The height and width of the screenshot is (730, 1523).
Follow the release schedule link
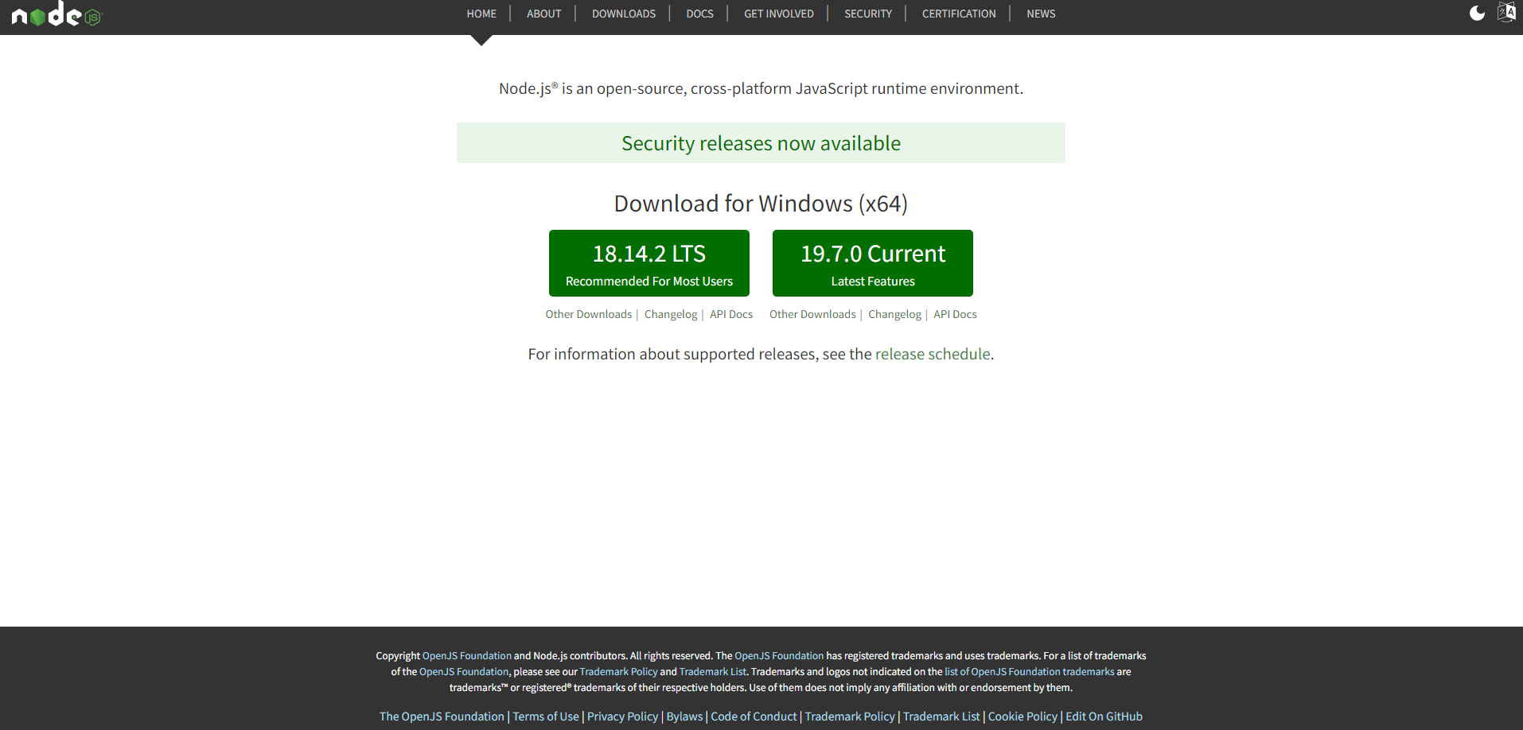tap(933, 354)
